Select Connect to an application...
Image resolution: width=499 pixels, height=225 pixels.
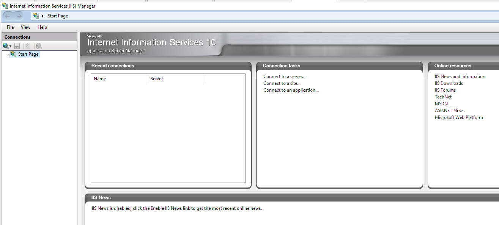tap(291, 90)
